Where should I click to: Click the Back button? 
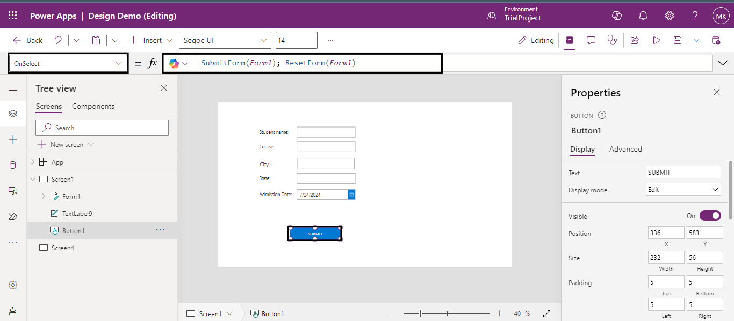point(27,40)
